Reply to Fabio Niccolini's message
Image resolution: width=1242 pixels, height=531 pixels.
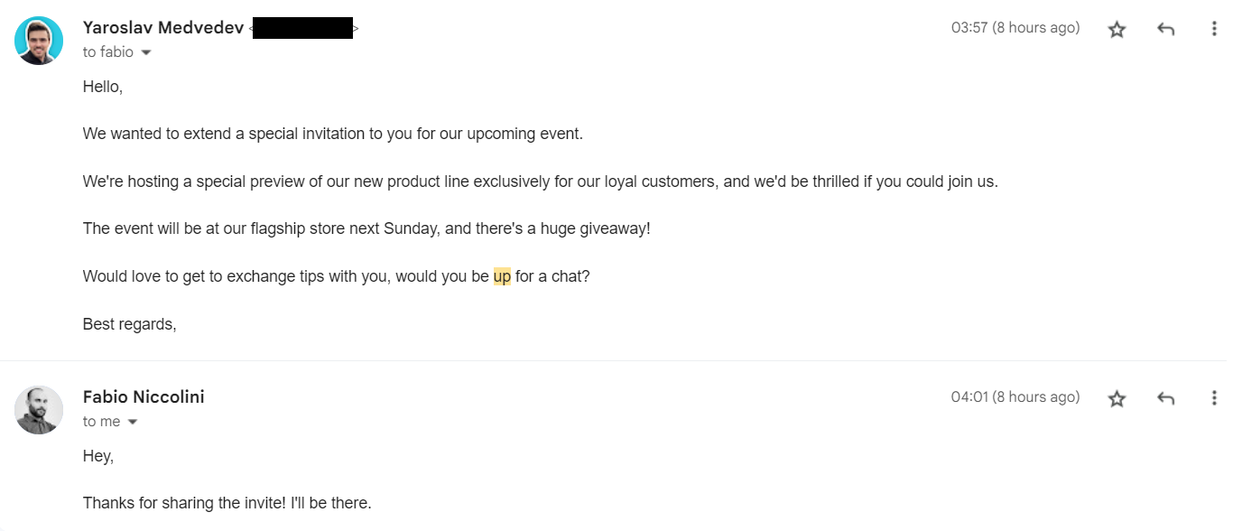point(1165,398)
